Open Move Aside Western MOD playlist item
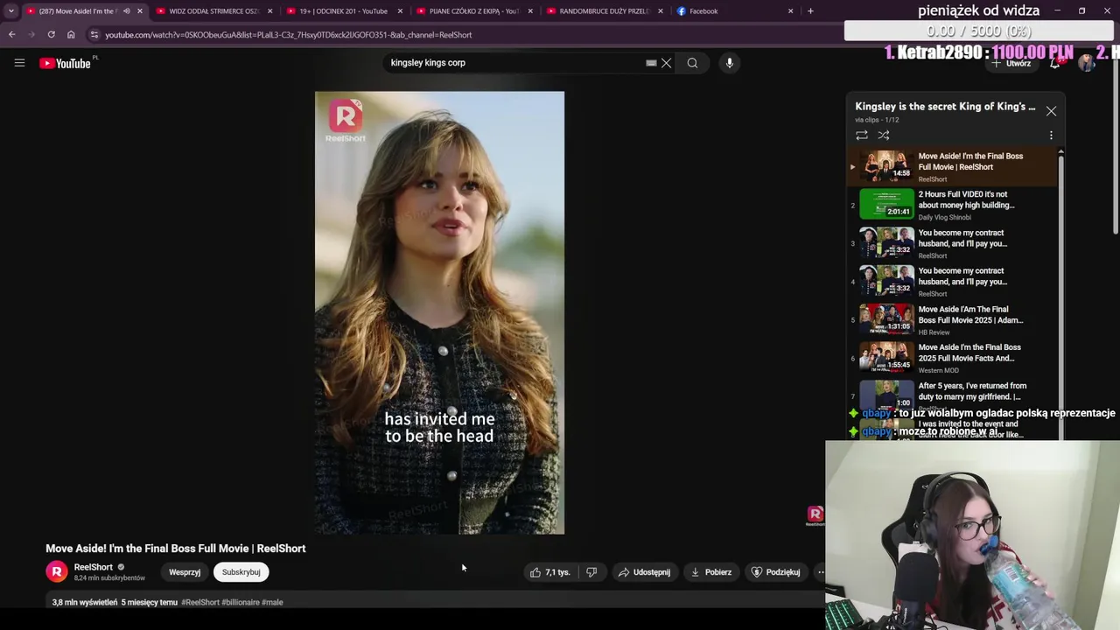 coord(953,358)
